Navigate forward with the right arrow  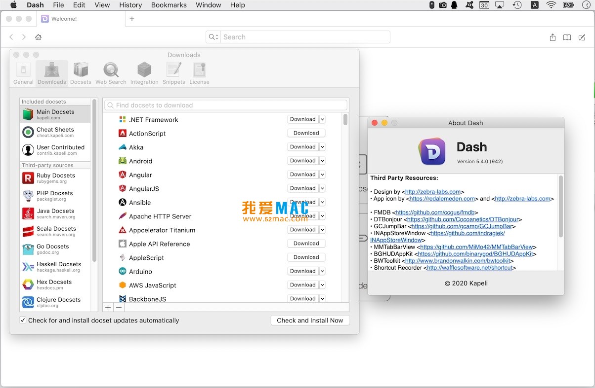coord(24,37)
